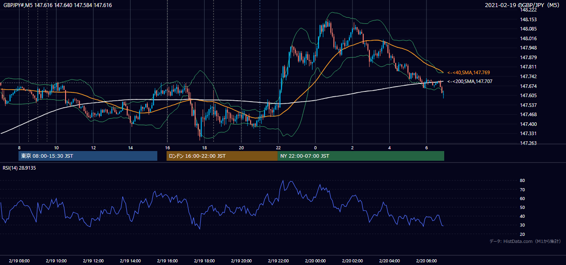Screen dimensions: 566x265
Task: Click the price axis value 147.537
Action: pos(528,105)
